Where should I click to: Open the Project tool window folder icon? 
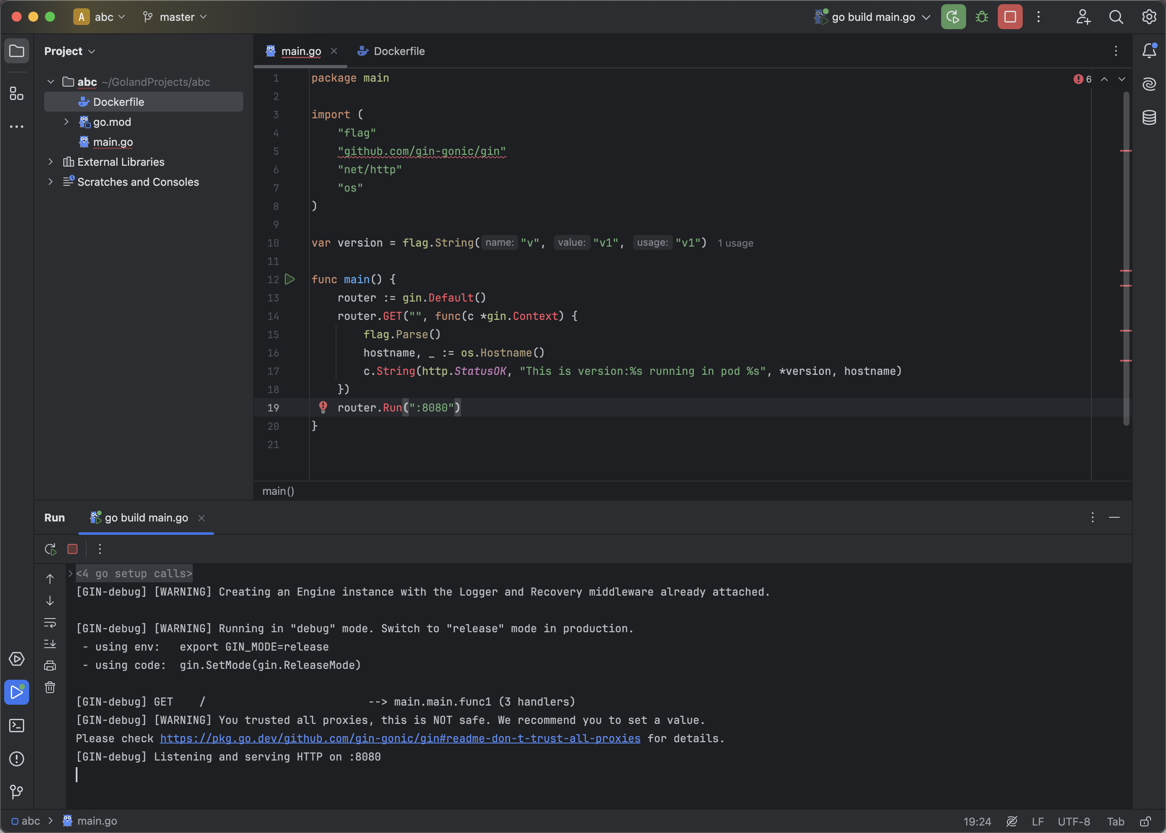(16, 51)
